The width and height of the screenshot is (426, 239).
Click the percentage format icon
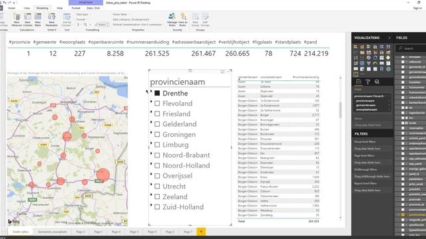(x=85, y=25)
